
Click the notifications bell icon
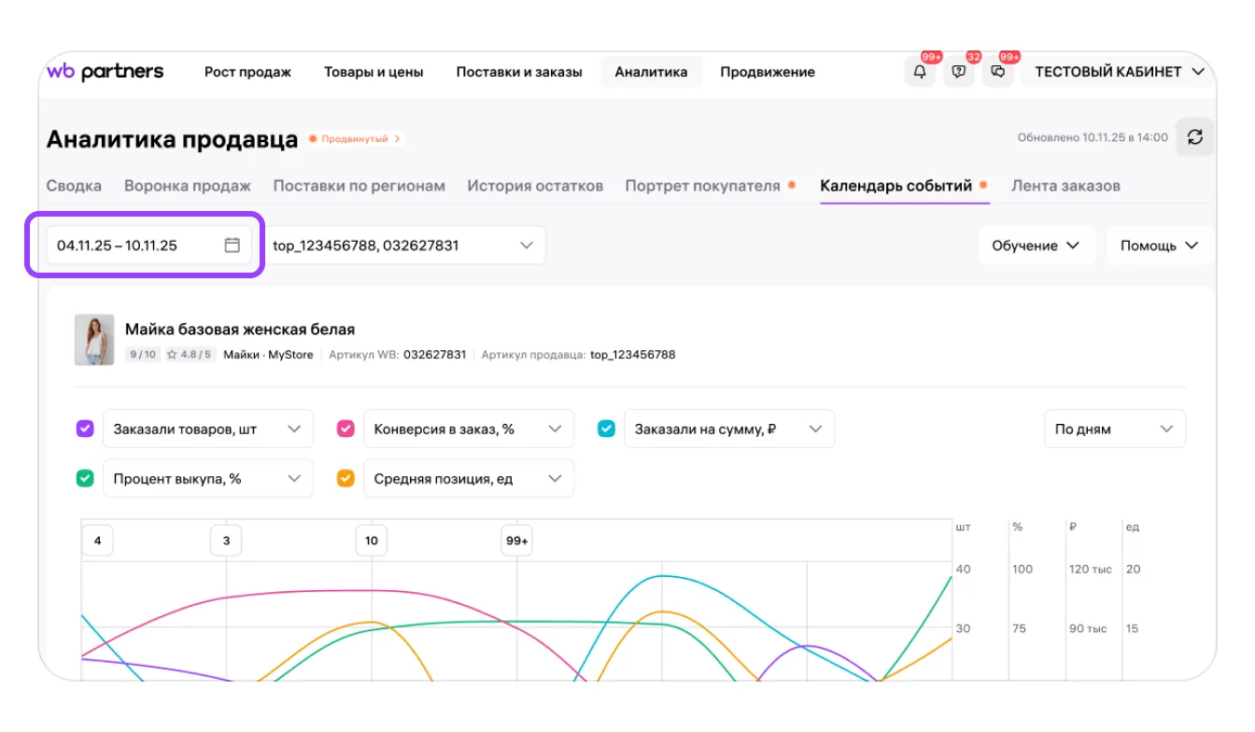[x=920, y=72]
